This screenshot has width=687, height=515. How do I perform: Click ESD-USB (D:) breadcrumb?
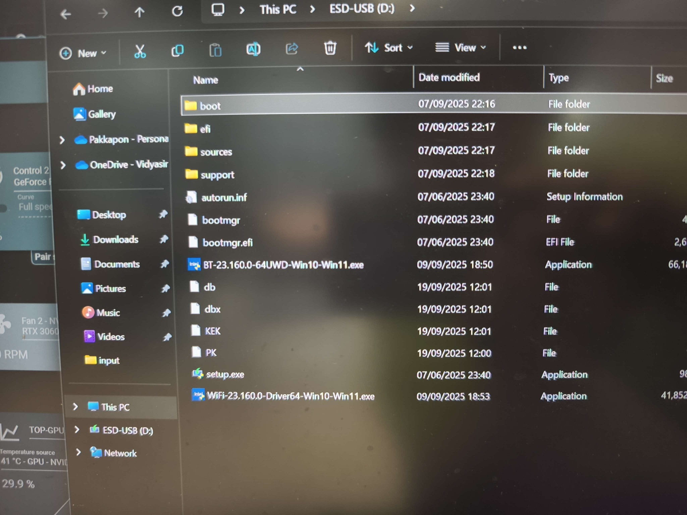point(362,8)
